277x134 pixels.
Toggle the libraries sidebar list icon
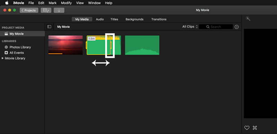49,27
